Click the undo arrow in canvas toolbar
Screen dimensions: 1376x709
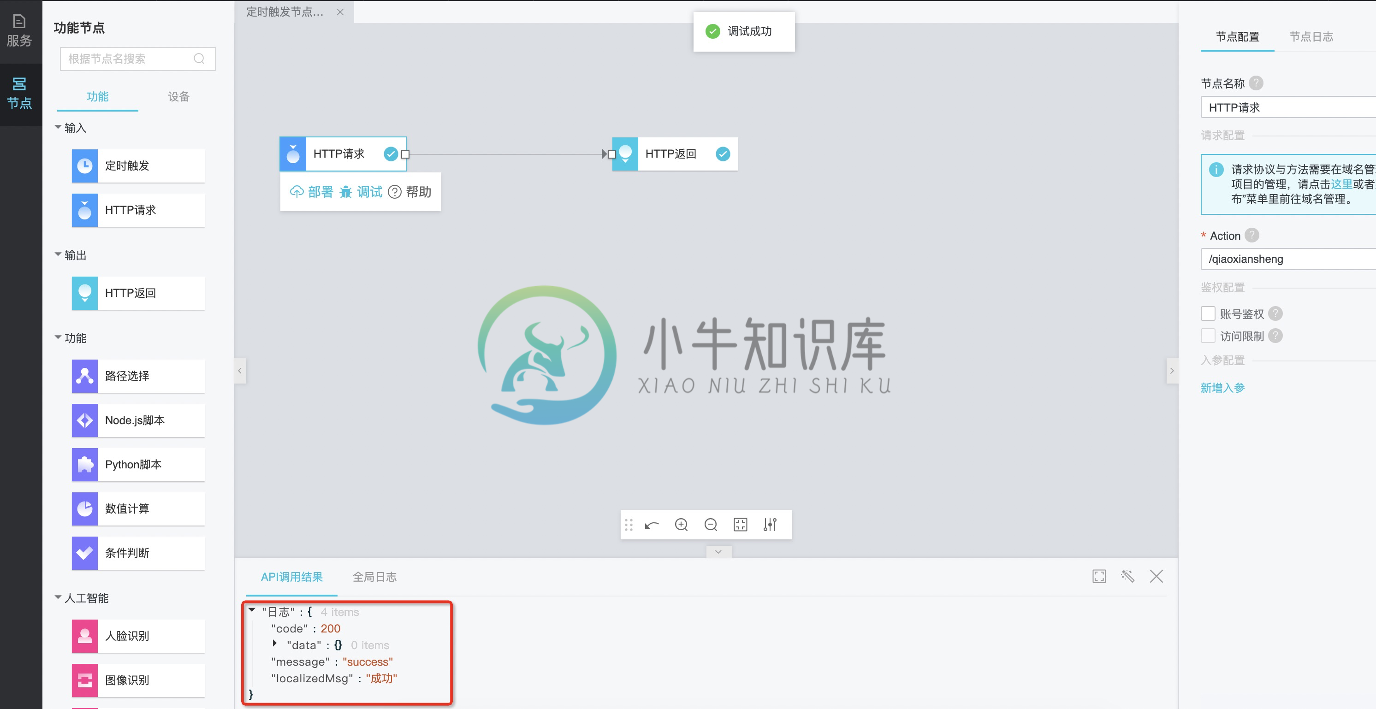click(652, 525)
